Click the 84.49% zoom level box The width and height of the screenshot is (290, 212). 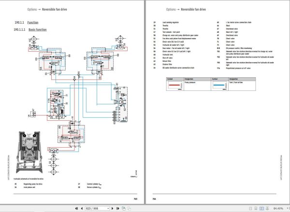(278, 209)
